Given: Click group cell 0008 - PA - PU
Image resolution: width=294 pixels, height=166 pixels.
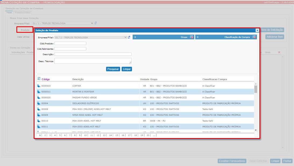Looking at the screenshot, I should click(x=157, y=121).
